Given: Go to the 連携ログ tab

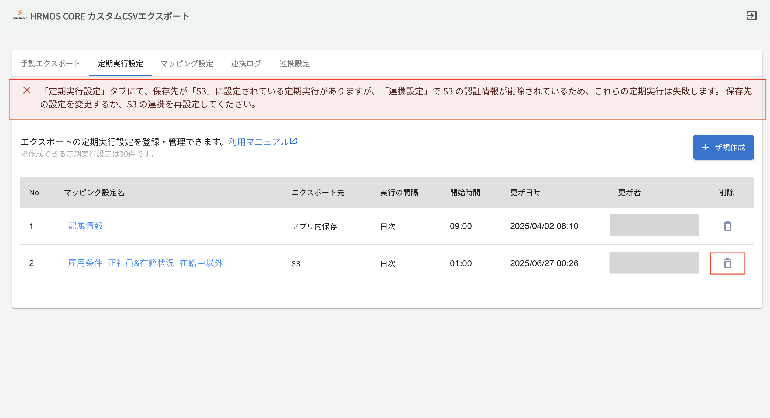Looking at the screenshot, I should coord(246,63).
